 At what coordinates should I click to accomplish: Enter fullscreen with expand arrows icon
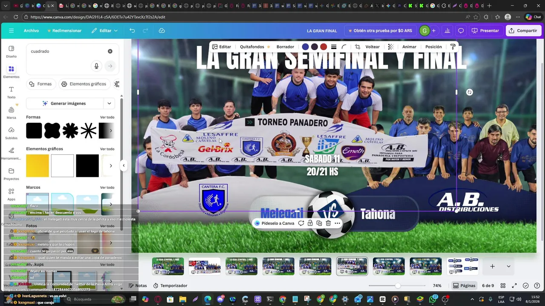tap(514, 286)
